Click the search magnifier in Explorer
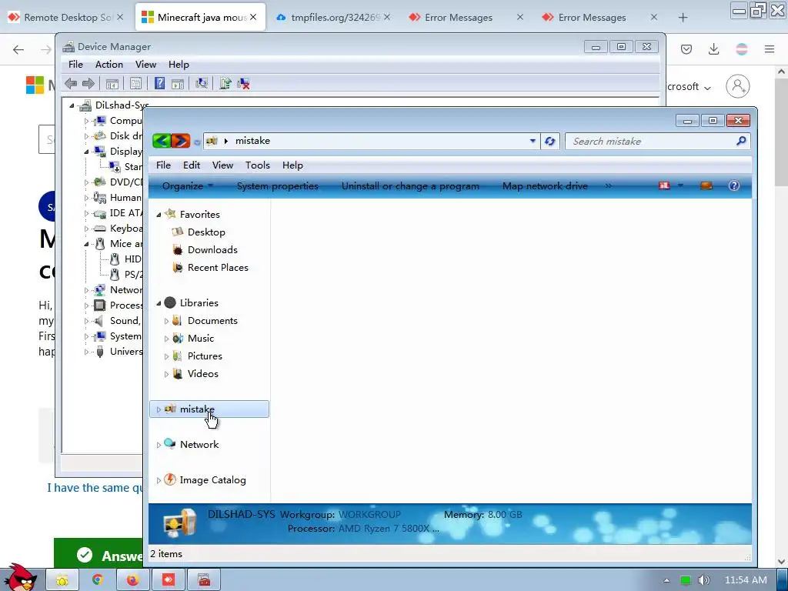Viewport: 788px width, 591px height. (741, 142)
